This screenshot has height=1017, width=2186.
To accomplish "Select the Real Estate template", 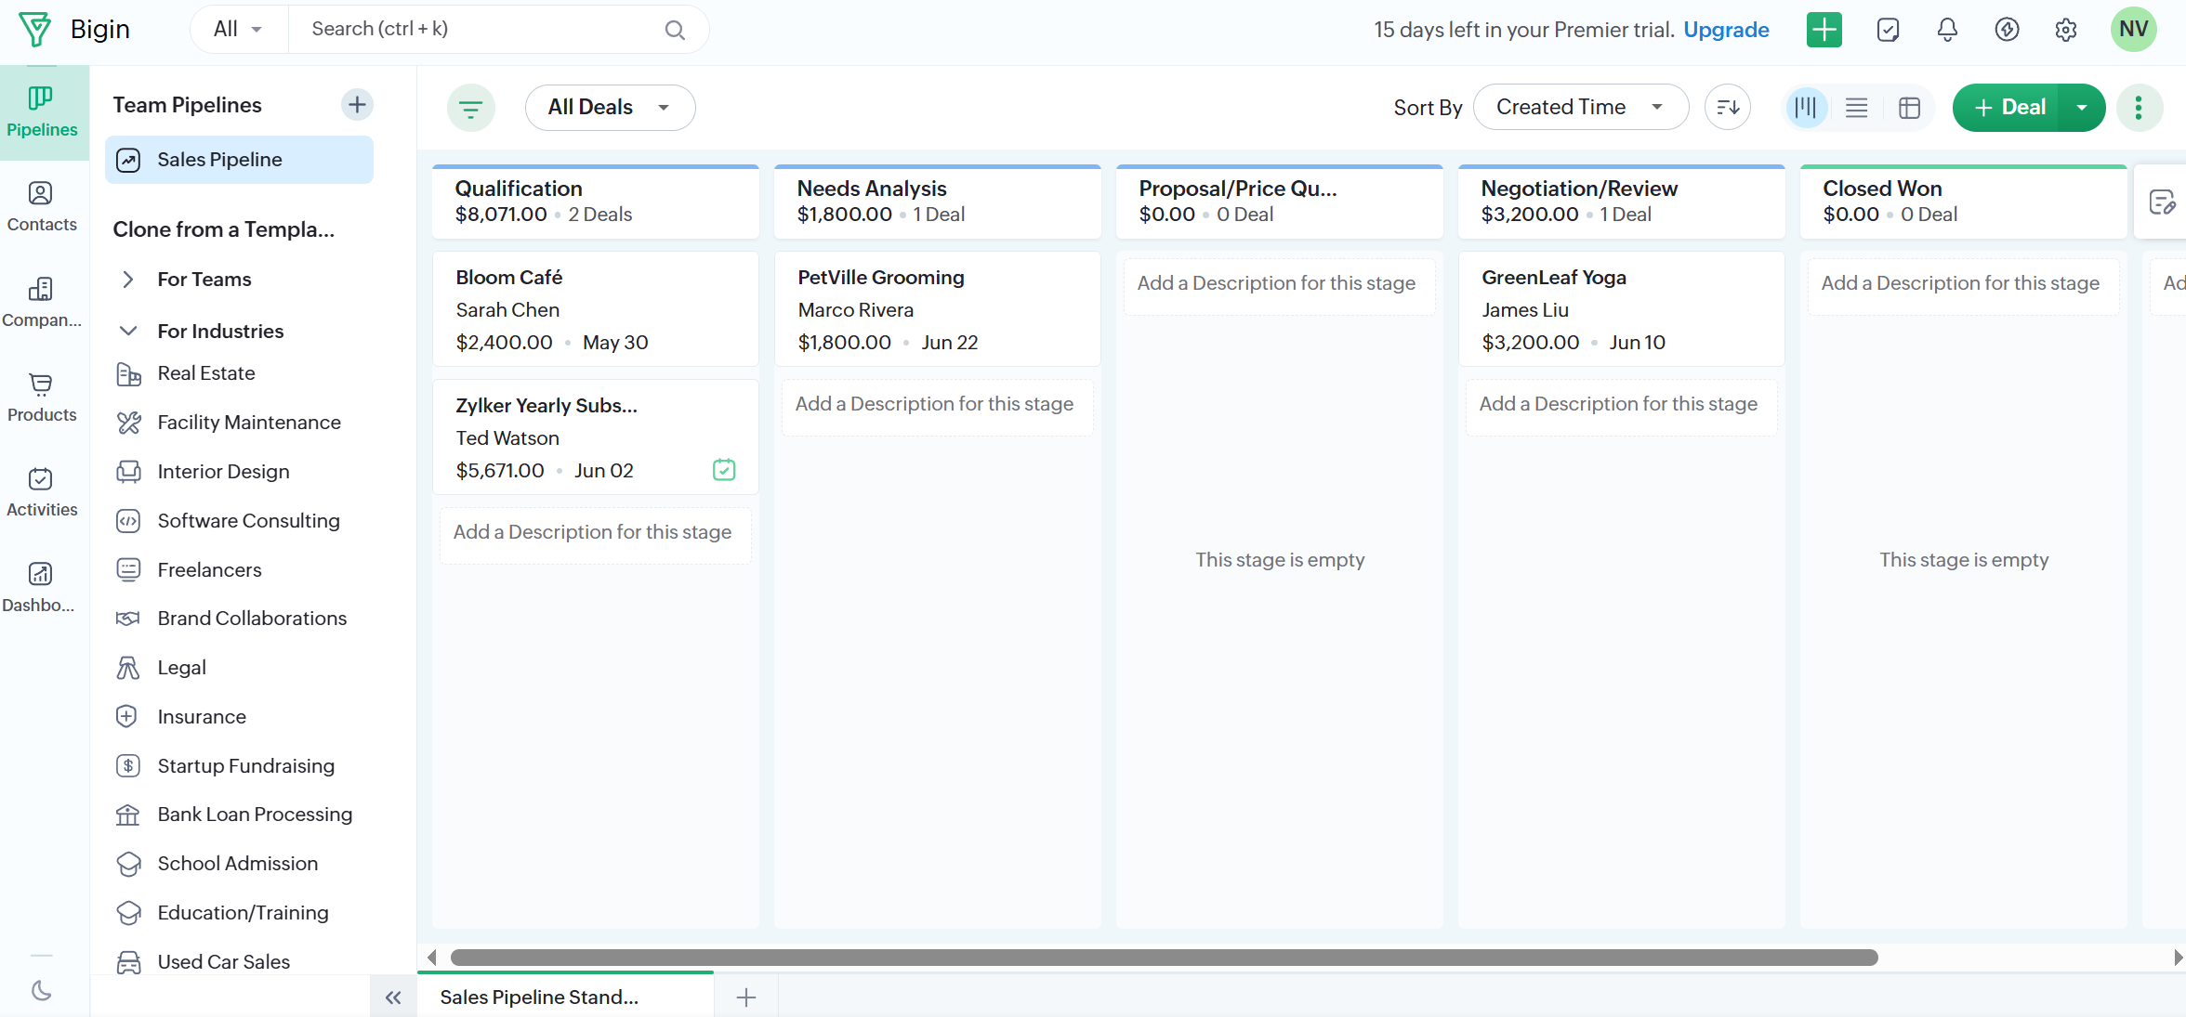I will click(206, 373).
